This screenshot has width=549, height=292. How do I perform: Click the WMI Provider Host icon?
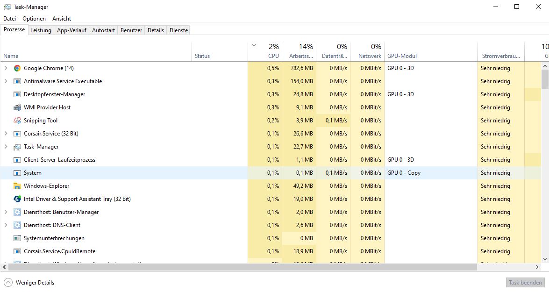(x=17, y=107)
